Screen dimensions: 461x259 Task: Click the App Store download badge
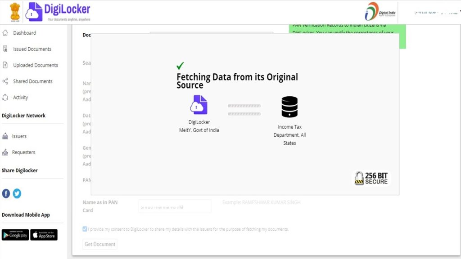tap(44, 235)
